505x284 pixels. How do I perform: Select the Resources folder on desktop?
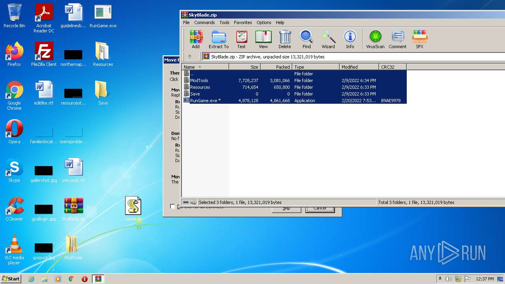[x=103, y=54]
